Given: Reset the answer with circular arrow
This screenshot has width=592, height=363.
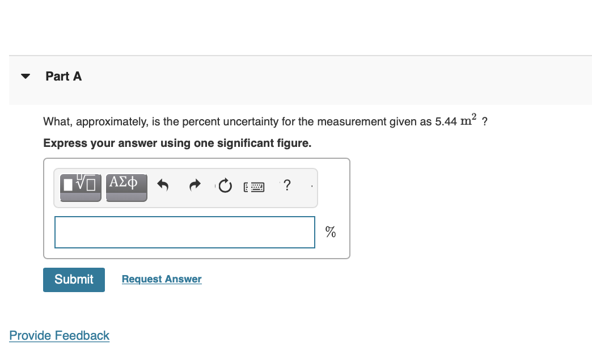Looking at the screenshot, I should pyautogui.click(x=225, y=185).
